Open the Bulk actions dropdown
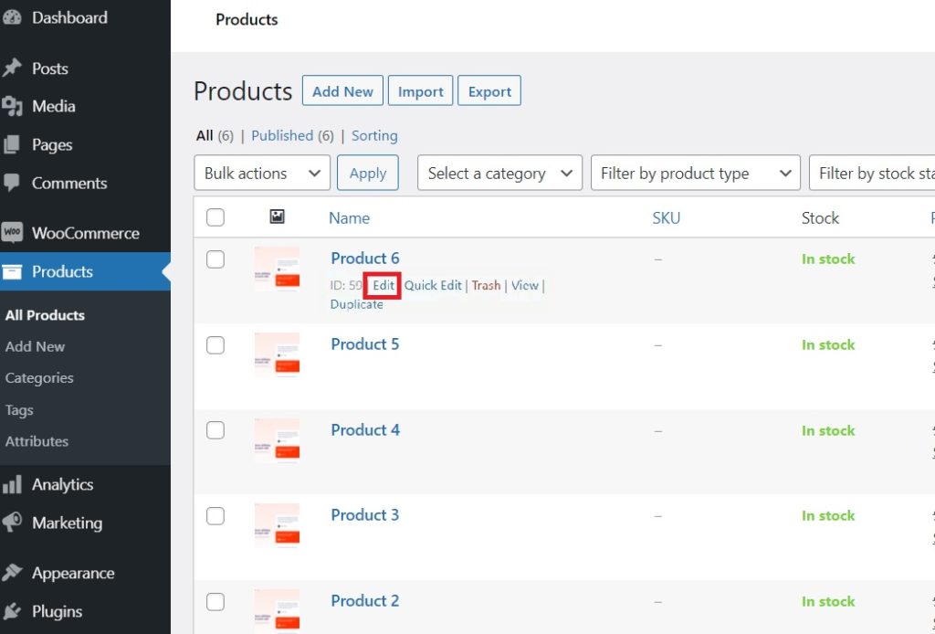935x634 pixels. pos(262,173)
